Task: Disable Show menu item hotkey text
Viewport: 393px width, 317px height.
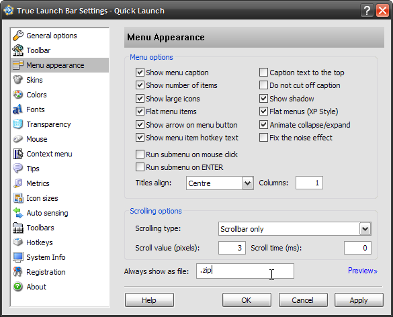Action: click(140, 137)
